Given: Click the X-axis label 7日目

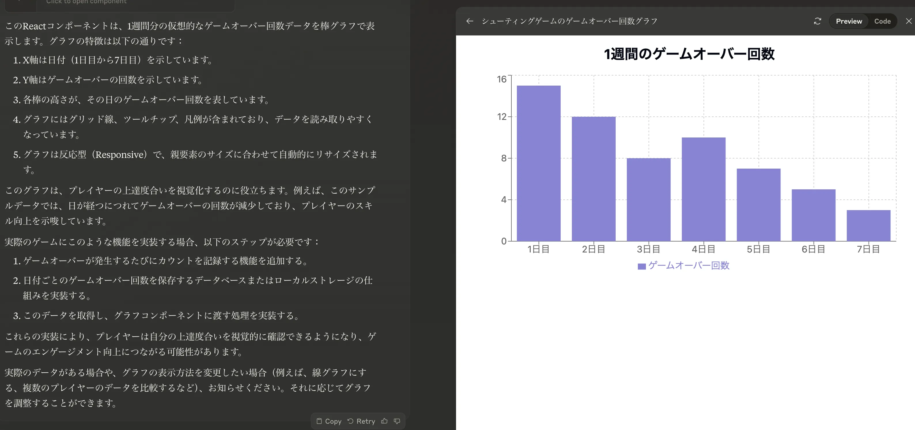Looking at the screenshot, I should coord(868,249).
